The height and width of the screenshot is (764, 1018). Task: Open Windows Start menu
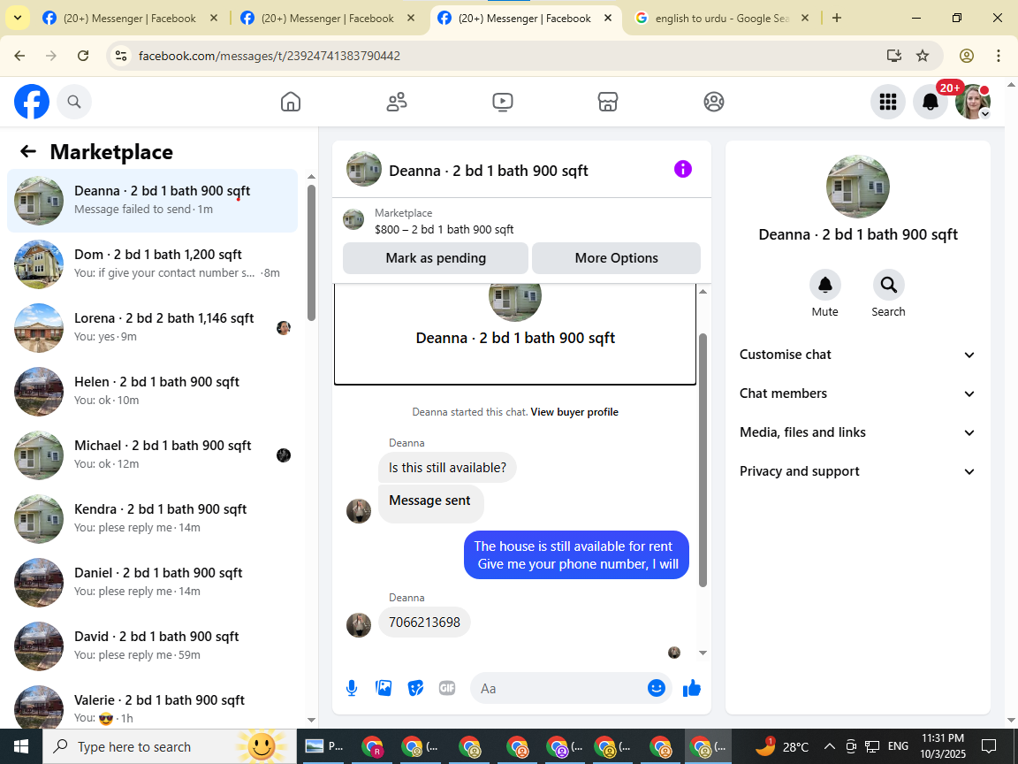point(21,746)
